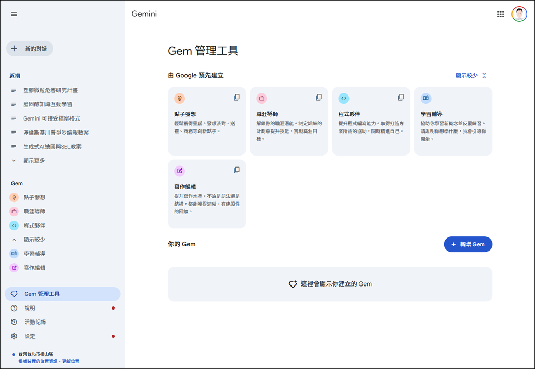Click the 根據裝置的位置資訊 link
This screenshot has width=535, height=369.
click(x=38, y=361)
